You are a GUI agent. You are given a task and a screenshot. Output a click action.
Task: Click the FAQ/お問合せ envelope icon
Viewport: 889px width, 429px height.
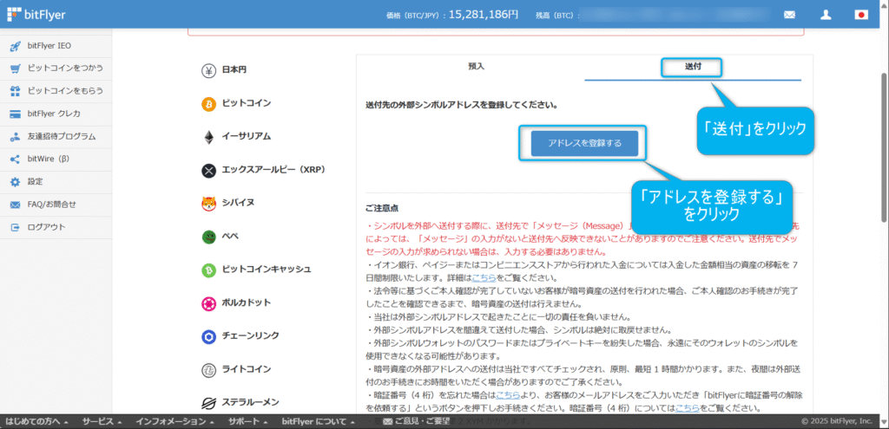(16, 205)
